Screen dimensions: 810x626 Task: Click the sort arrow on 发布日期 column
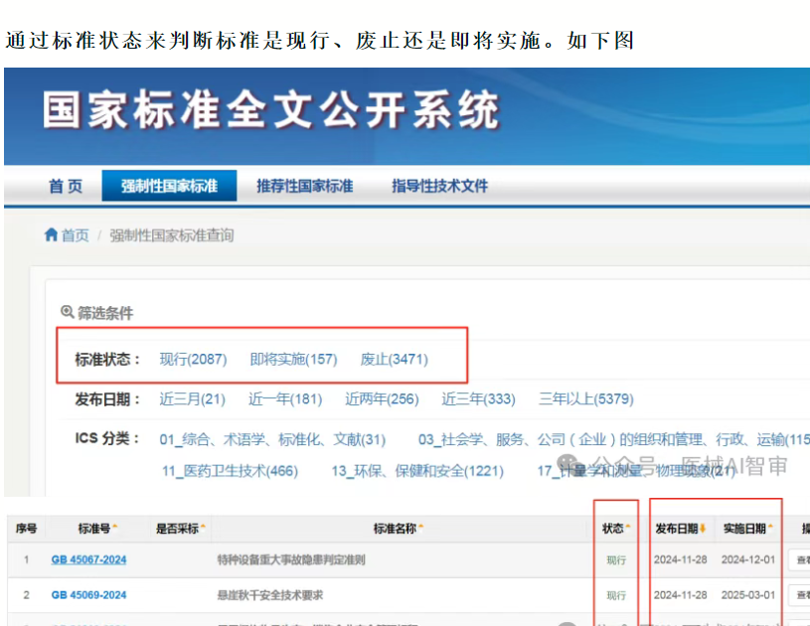703,528
